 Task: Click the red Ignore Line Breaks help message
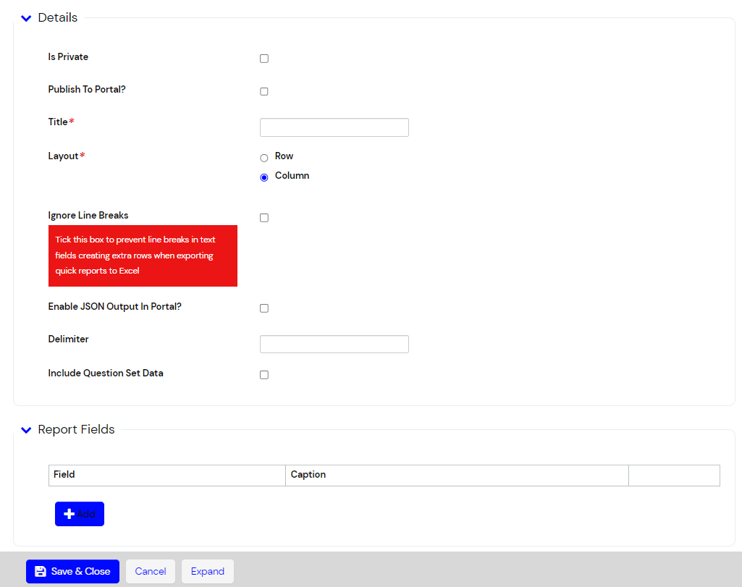143,256
